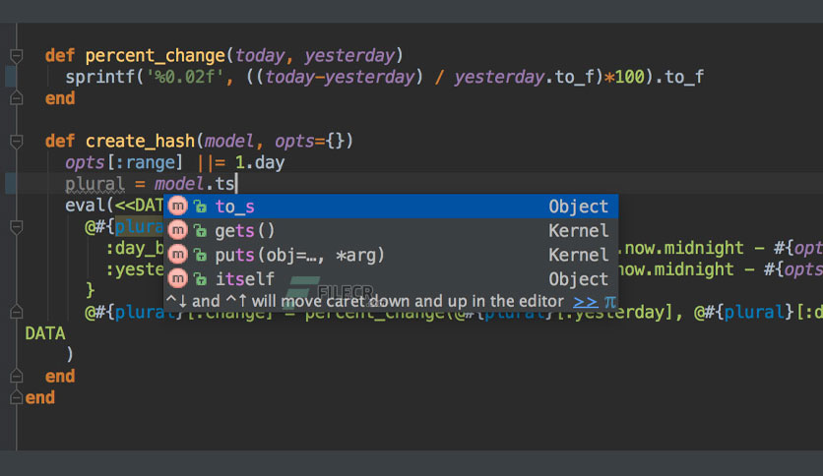Click the create_hash method name in its definition

(x=140, y=141)
